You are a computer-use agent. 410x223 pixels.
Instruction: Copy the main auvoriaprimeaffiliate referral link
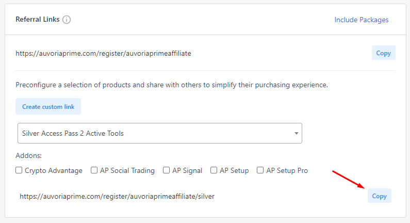pos(383,53)
